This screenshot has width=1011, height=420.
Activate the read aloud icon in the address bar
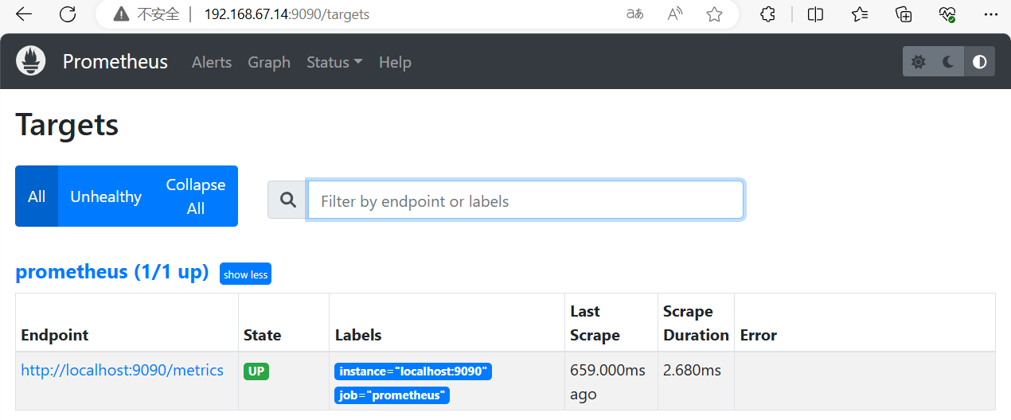[675, 14]
